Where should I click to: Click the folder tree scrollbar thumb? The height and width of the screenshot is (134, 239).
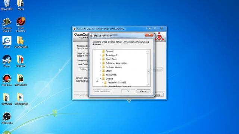point(149,71)
